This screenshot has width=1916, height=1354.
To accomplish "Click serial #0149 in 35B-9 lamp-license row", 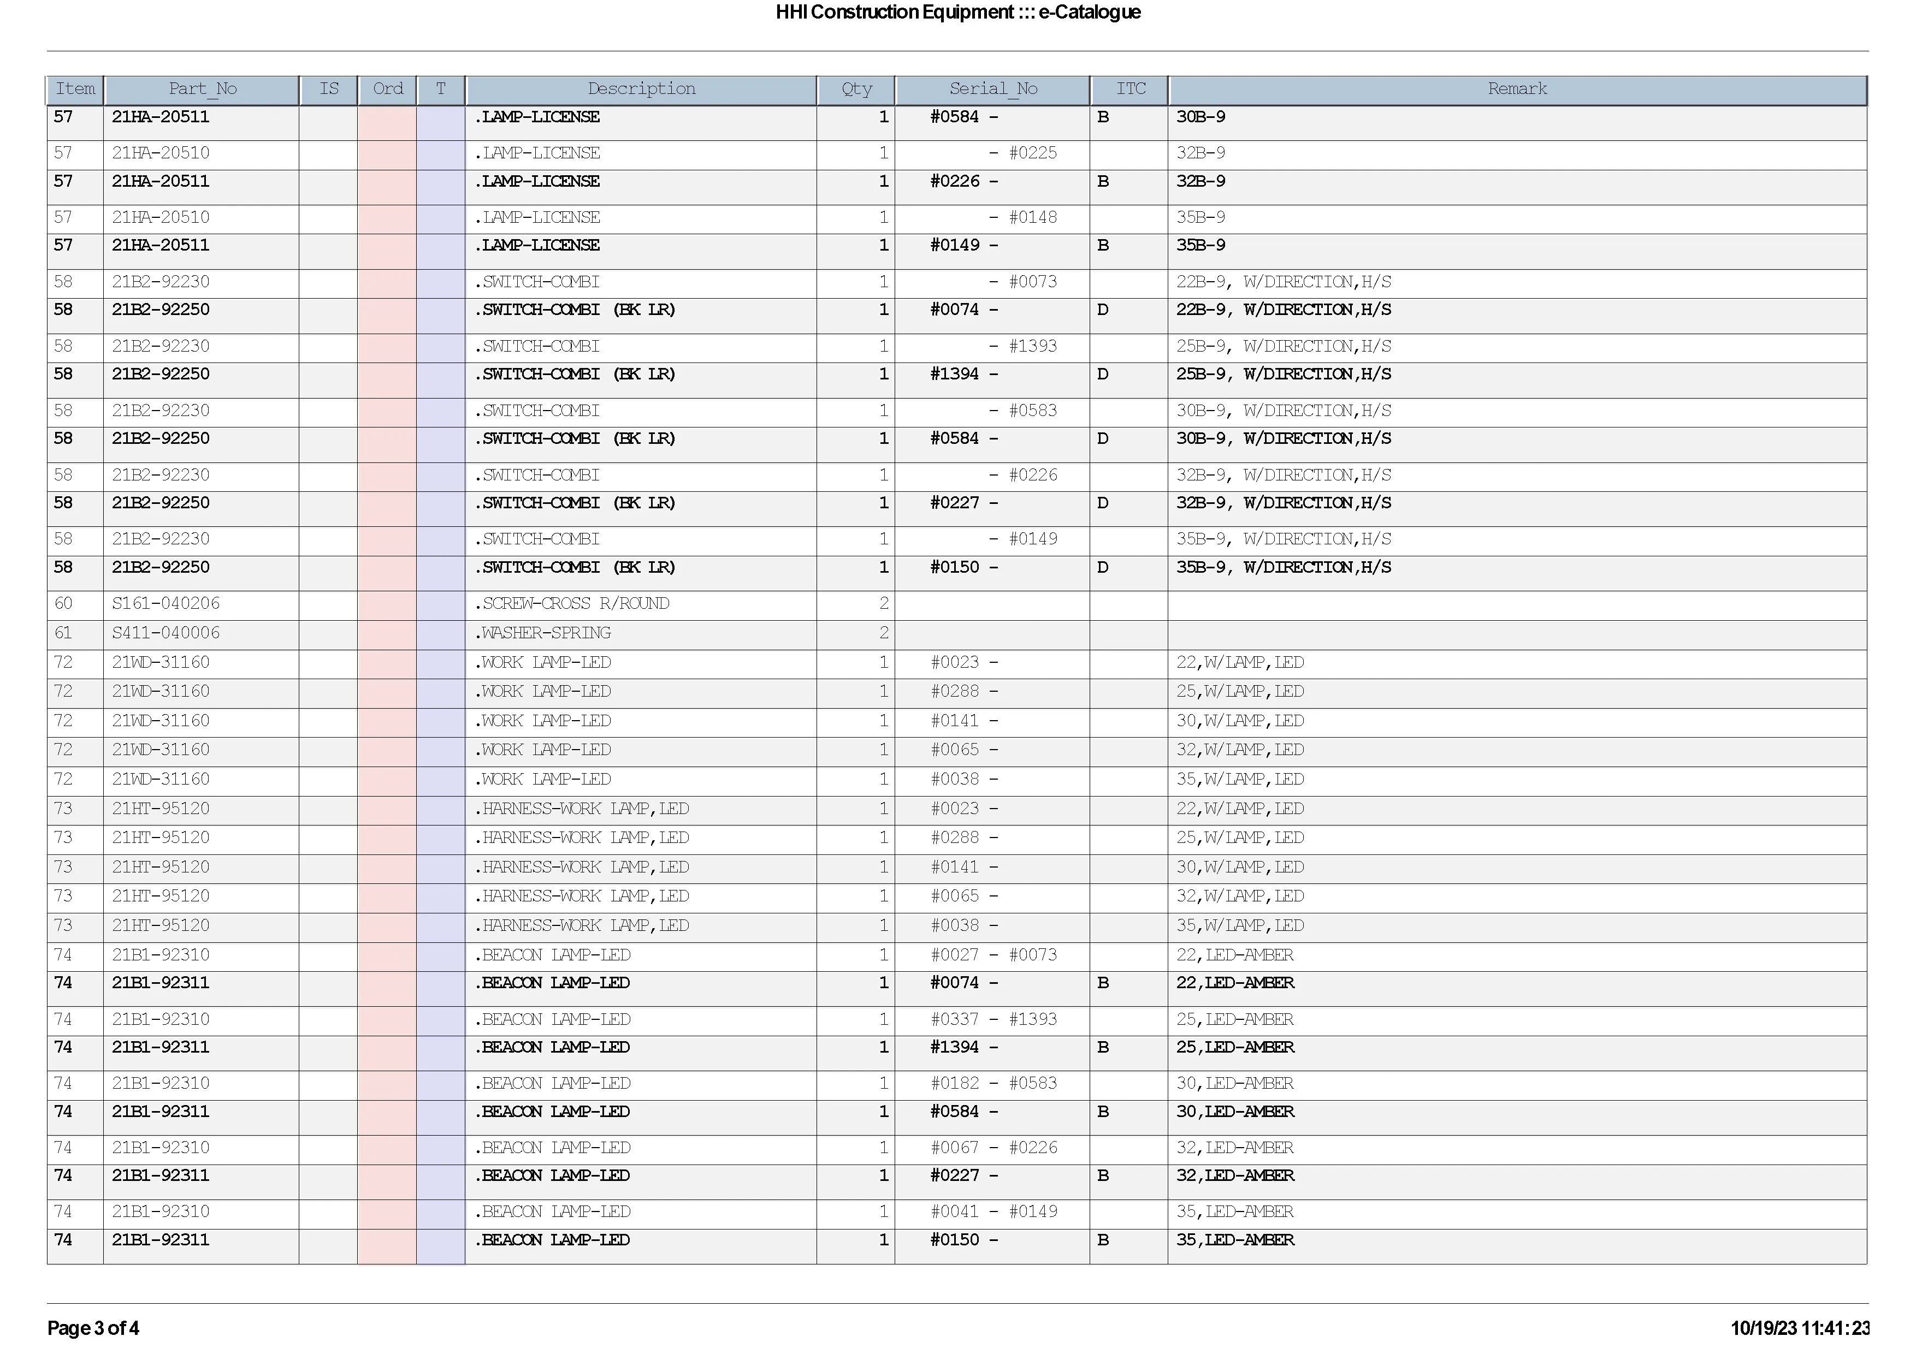I will tap(964, 246).
